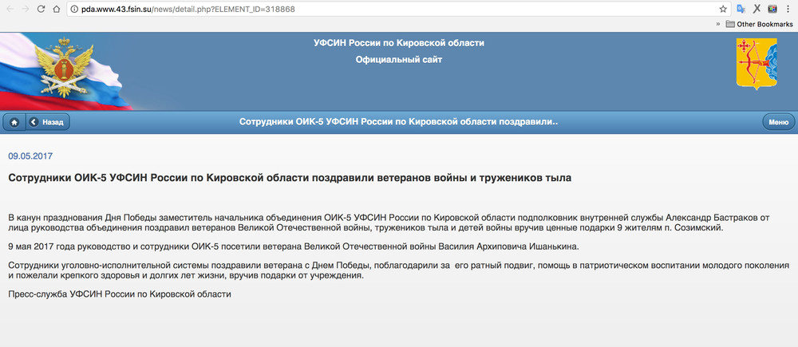This screenshot has width=798, height=347.
Task: Click the Официальный сайт subtitle
Action: (x=399, y=60)
